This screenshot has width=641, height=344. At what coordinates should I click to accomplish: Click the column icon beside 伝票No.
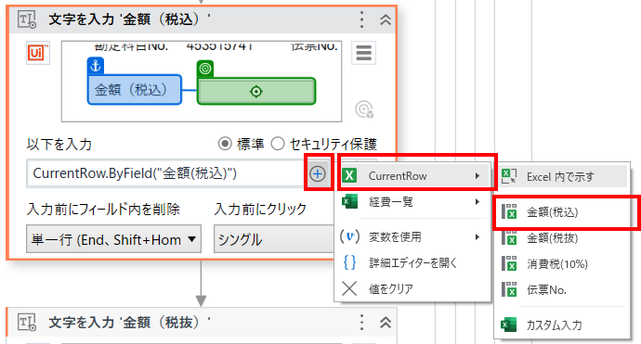pos(509,289)
